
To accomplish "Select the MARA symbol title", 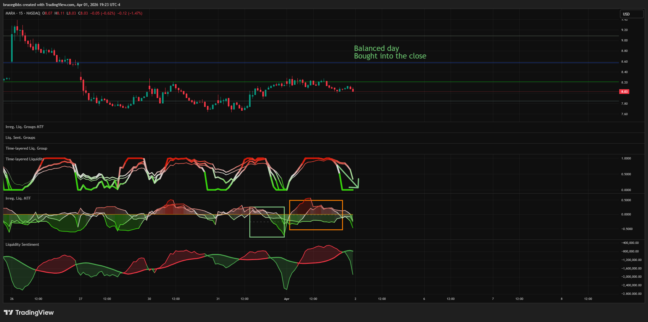I will pos(10,13).
